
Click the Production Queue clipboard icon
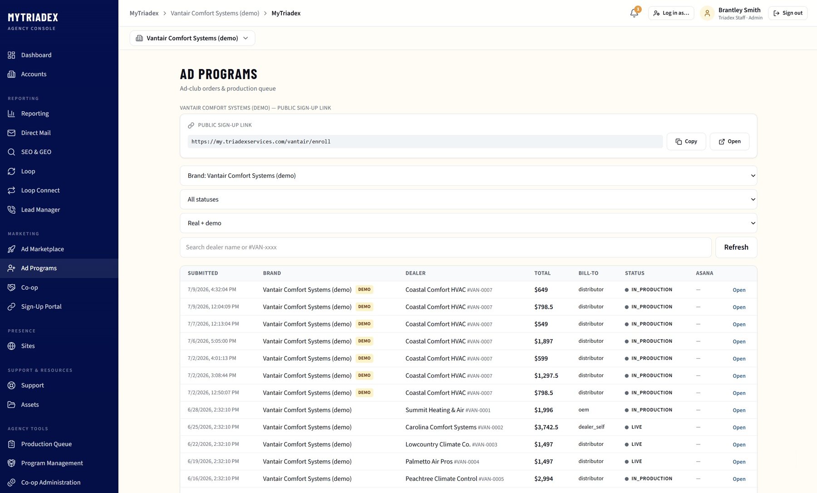point(11,444)
